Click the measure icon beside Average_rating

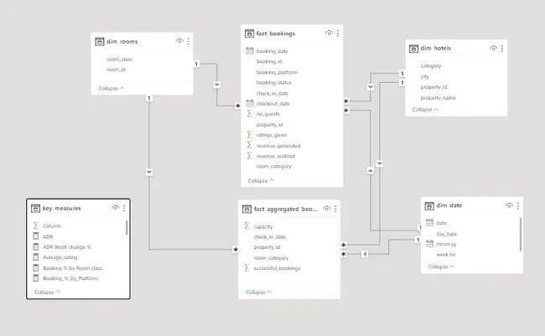pyautogui.click(x=35, y=257)
